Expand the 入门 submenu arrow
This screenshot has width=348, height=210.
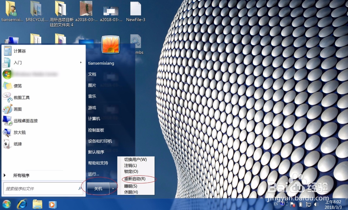click(81, 63)
